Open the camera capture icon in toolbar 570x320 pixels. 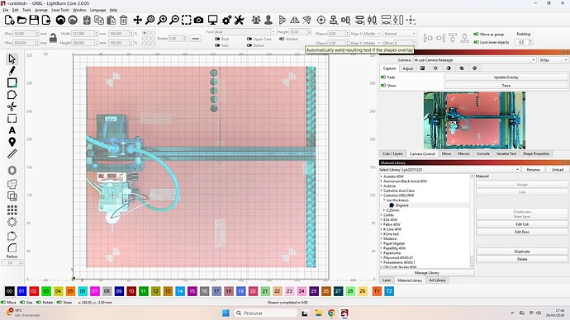pos(198,20)
